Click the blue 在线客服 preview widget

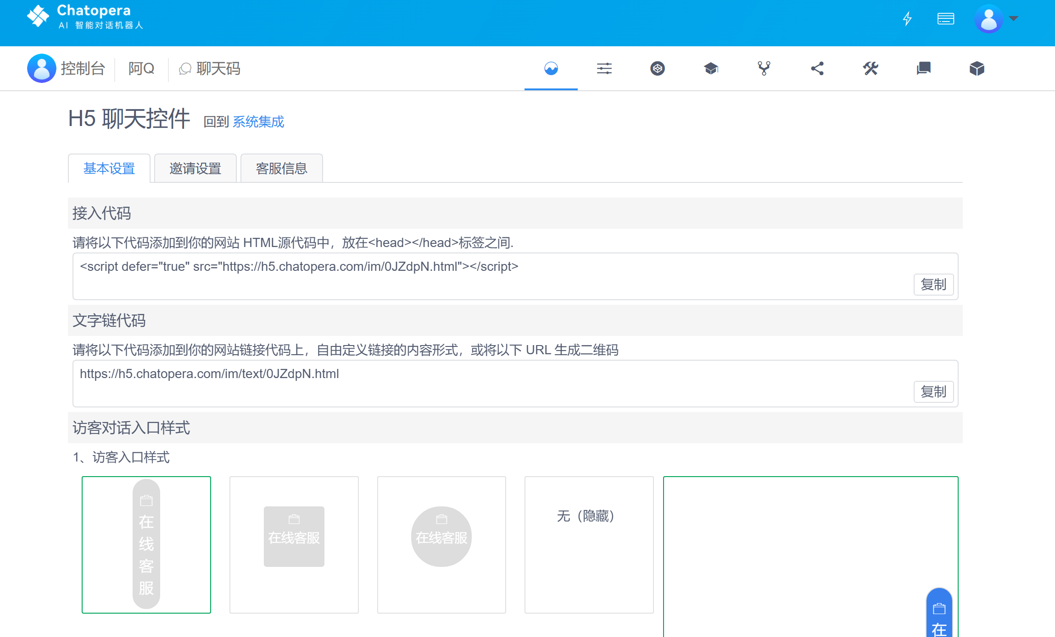[939, 613]
